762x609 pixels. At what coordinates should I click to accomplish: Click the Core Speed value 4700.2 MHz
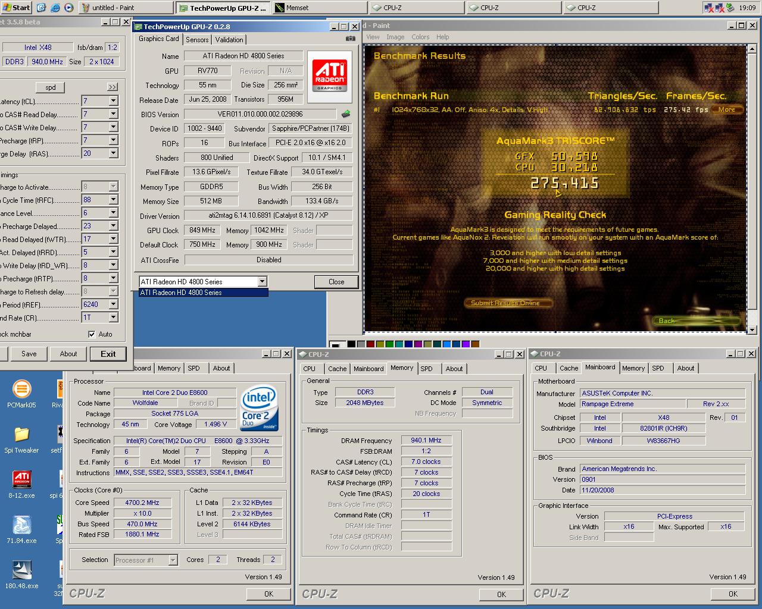(142, 503)
